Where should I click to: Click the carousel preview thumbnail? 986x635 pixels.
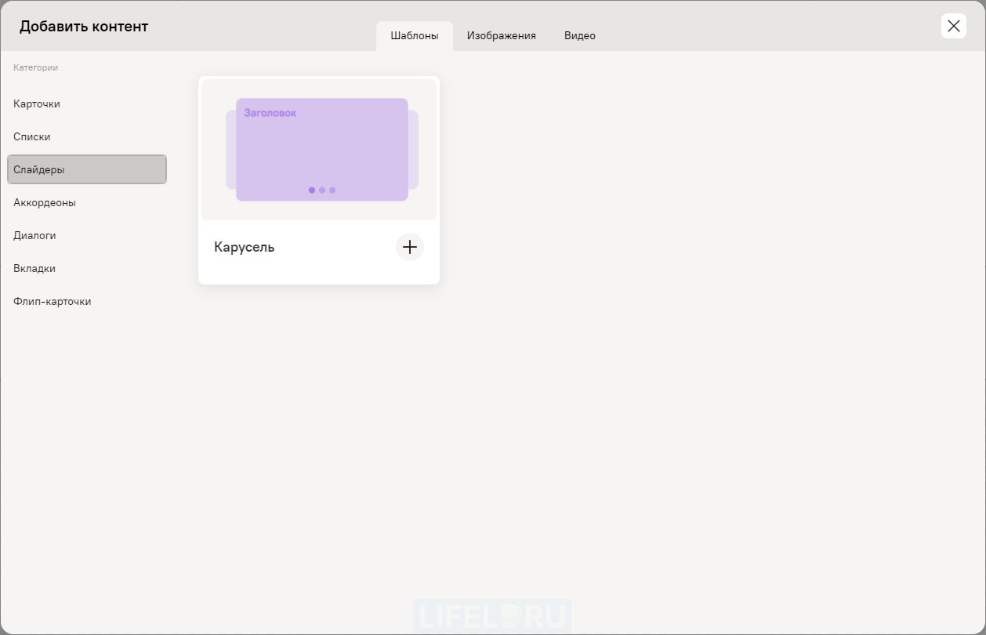tap(319, 150)
